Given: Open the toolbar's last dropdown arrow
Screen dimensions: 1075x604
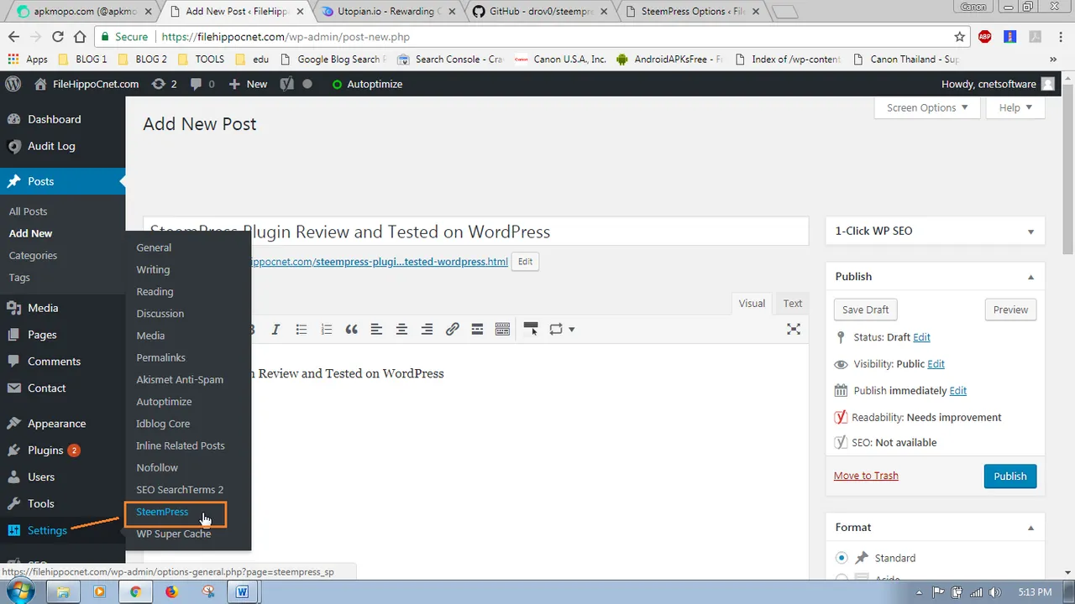Looking at the screenshot, I should [571, 330].
